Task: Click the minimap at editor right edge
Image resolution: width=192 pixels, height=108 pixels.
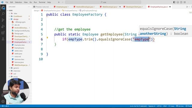Action: [190, 13]
